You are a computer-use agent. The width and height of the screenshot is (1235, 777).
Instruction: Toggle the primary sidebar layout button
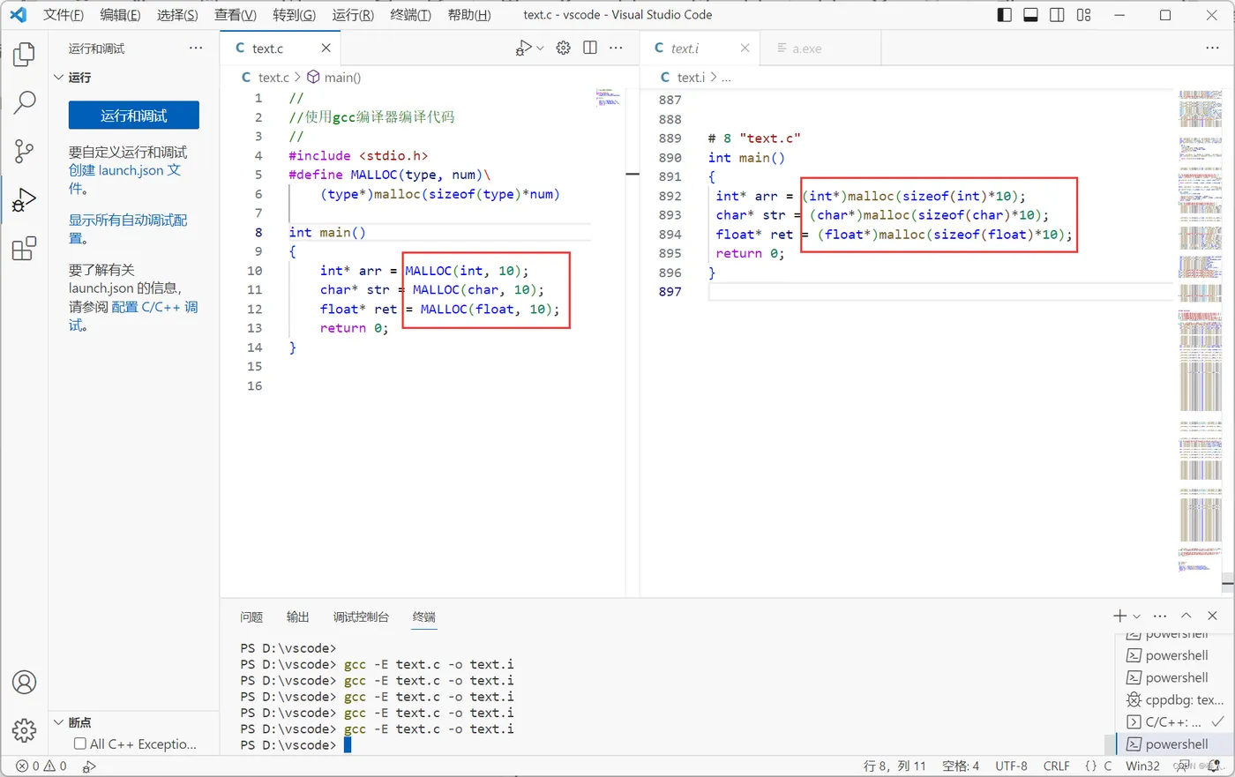pyautogui.click(x=1004, y=15)
